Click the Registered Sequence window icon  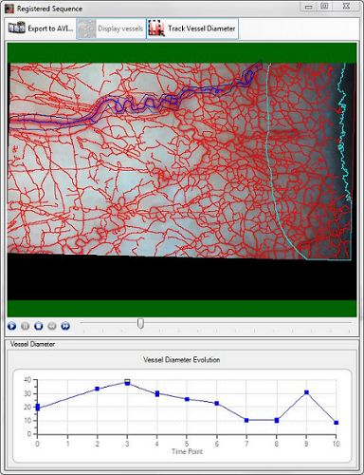[9, 9]
